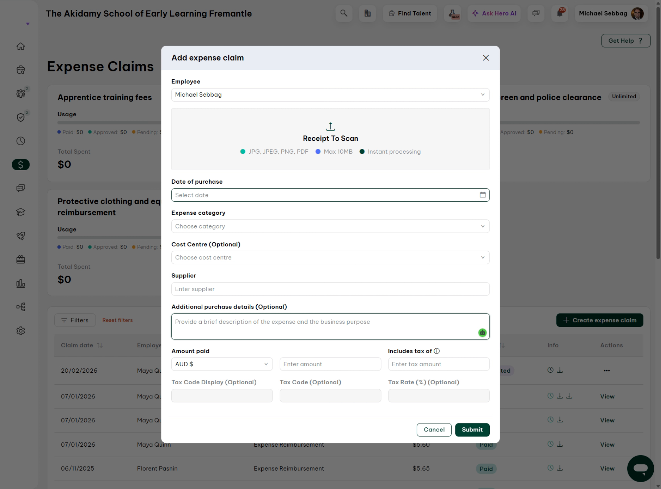Open the calendar icon in date field
This screenshot has width=661, height=489.
[483, 195]
